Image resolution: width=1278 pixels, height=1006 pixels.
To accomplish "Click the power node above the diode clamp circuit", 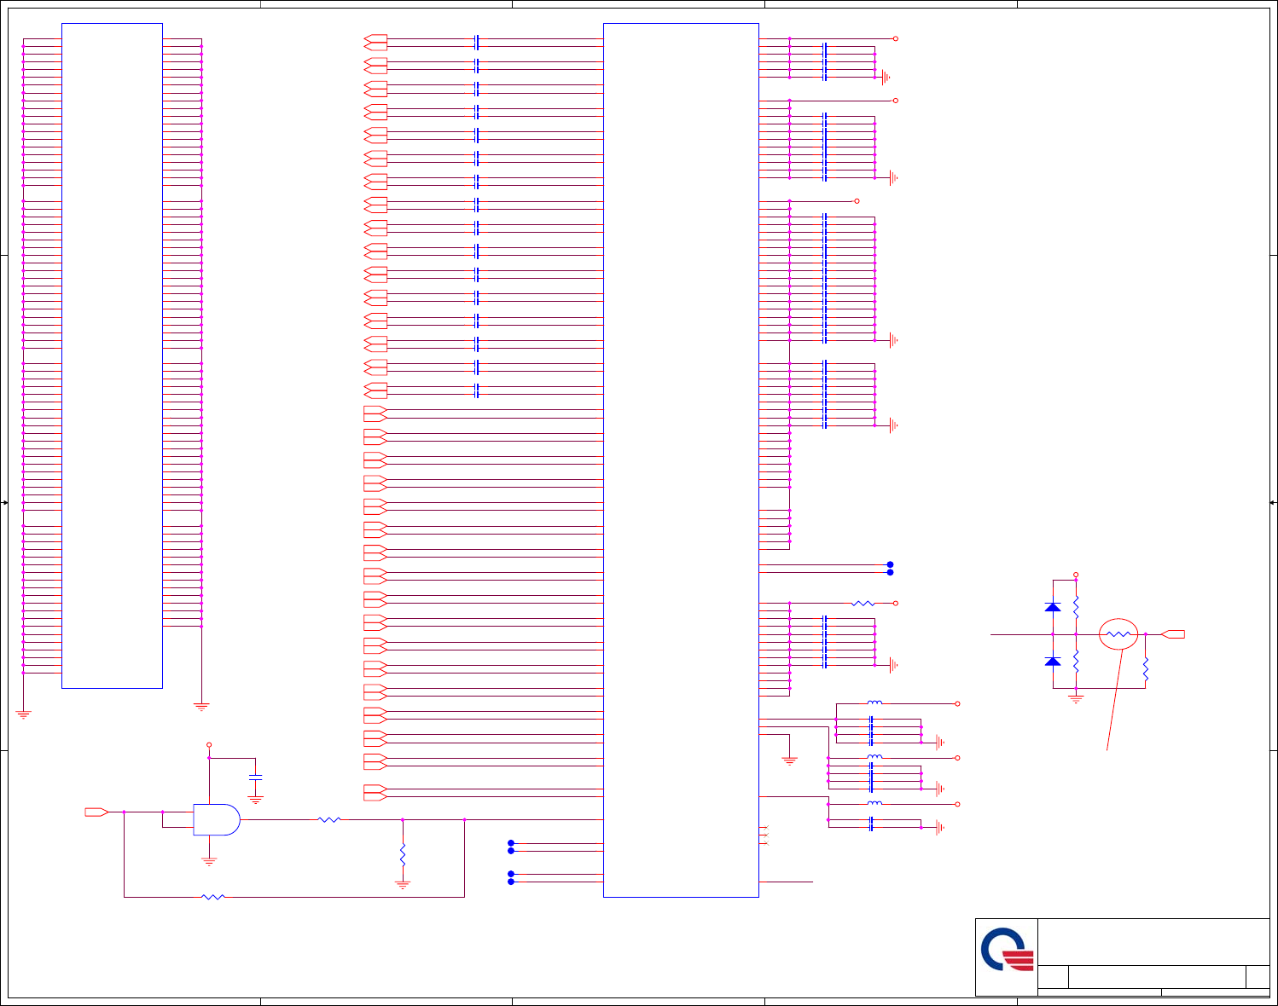I will 1076,575.
